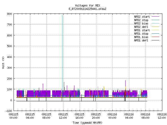Screen dimensions: 167x125
Task: Click the NPD2 defl orange legend line
Action: tap(156, 27)
